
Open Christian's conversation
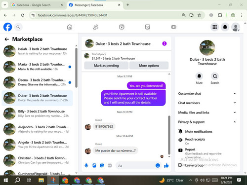pyautogui.click(x=37, y=160)
